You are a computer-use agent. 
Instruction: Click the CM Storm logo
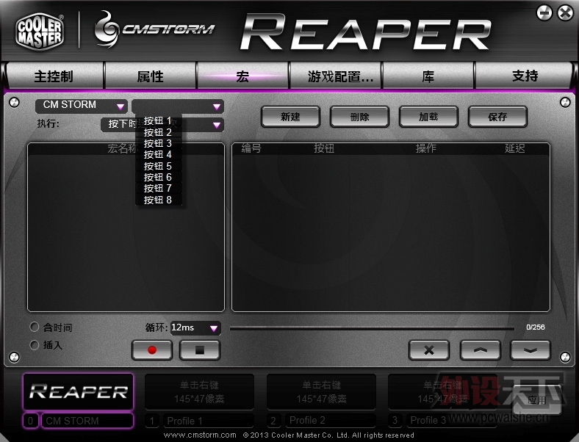pyautogui.click(x=154, y=29)
